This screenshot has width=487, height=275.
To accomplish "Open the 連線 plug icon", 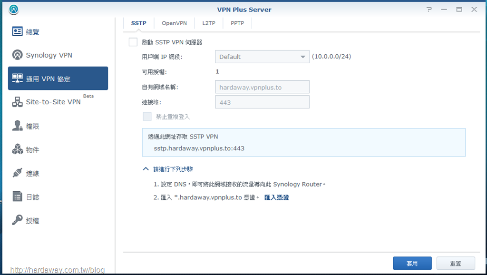I will tap(18, 173).
